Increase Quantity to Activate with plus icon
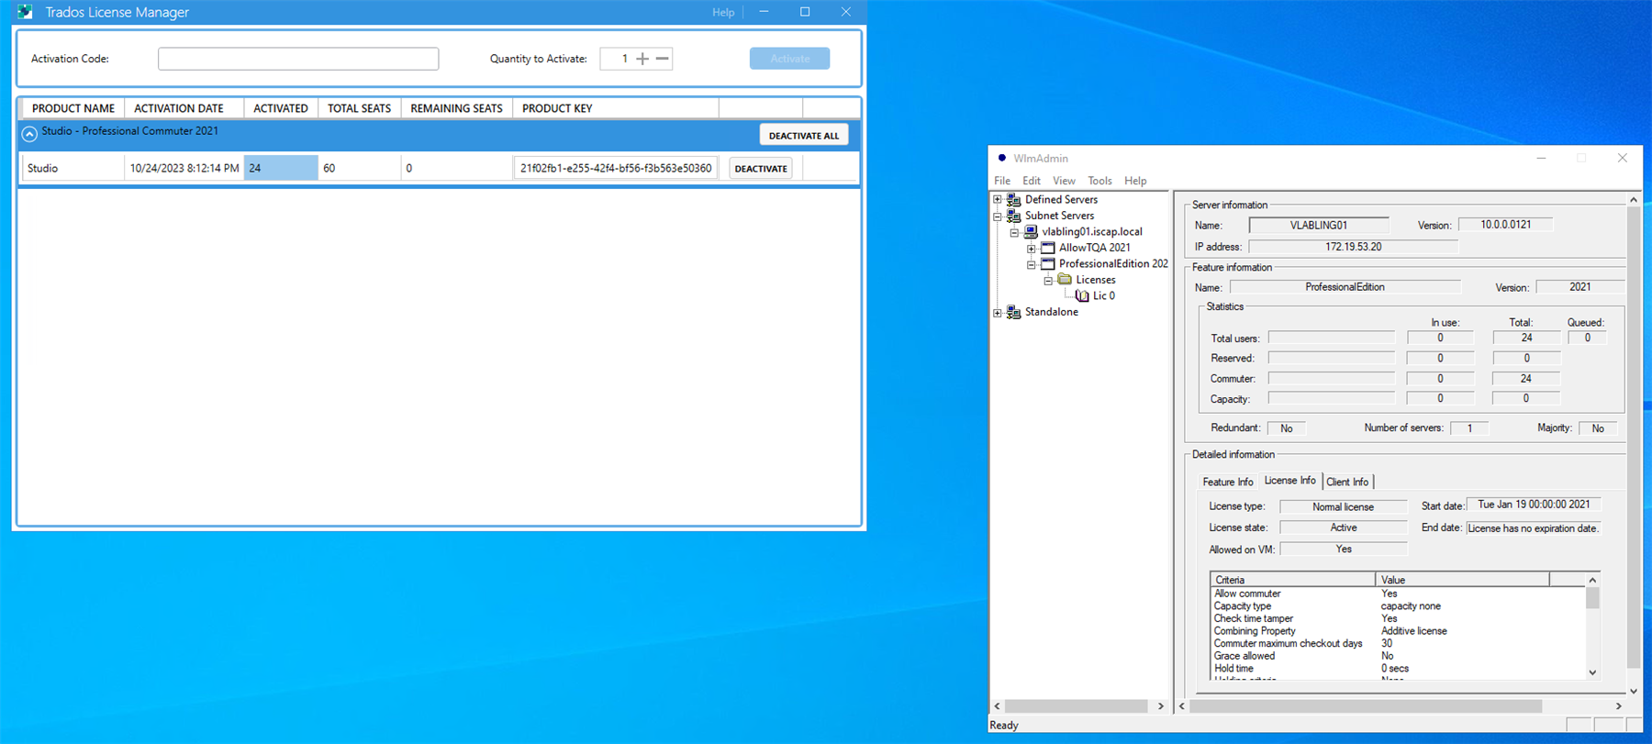Viewport: 1652px width, 744px height. point(642,59)
